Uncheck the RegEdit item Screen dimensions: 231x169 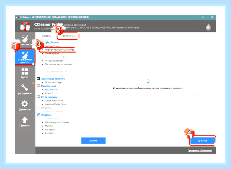(x=42, y=133)
